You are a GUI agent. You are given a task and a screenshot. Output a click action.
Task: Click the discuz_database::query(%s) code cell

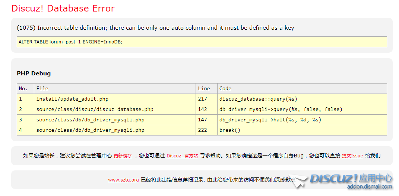click(x=258, y=99)
